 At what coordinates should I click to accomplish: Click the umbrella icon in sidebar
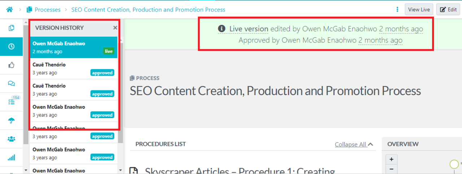12,121
